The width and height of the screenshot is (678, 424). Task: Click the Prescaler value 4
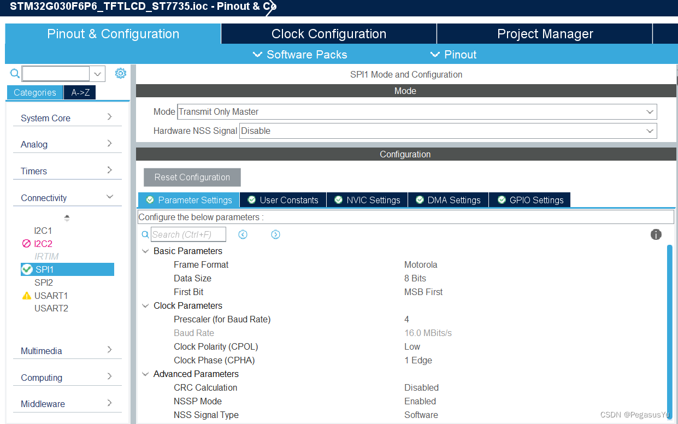point(406,319)
